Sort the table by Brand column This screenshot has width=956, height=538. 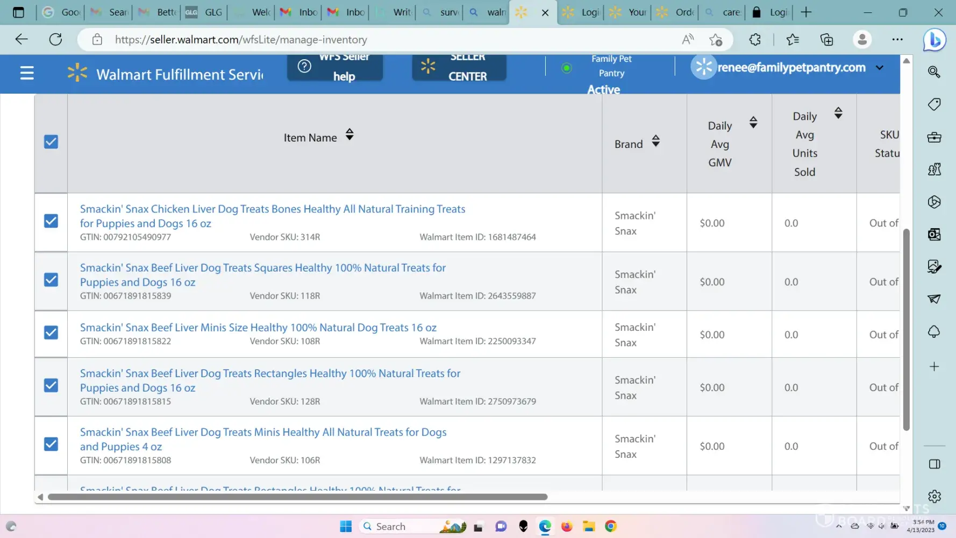click(x=655, y=141)
